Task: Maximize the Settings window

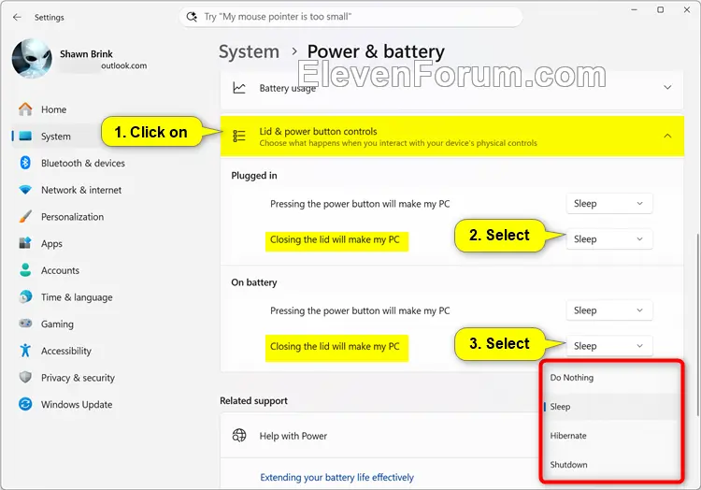Action: [x=660, y=10]
